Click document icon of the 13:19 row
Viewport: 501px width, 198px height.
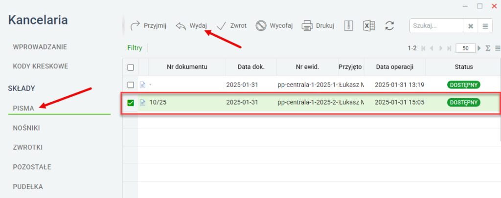tap(143, 85)
